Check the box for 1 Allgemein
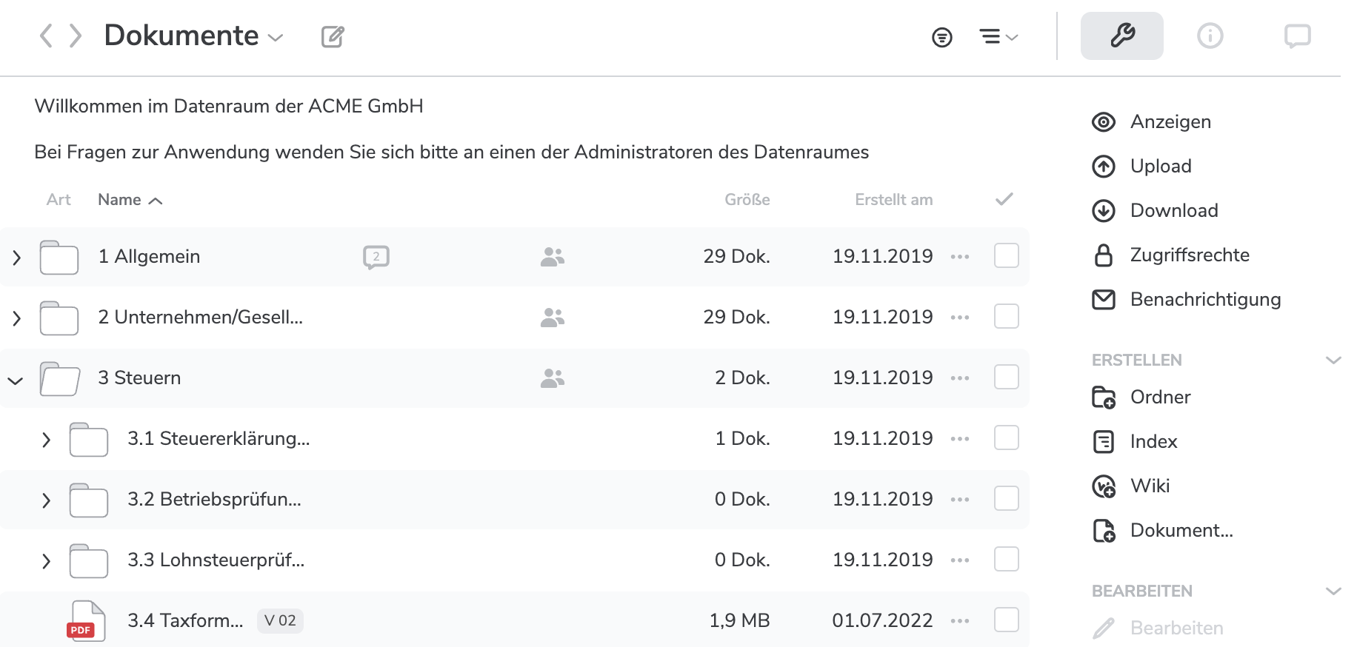The image size is (1357, 647). [x=1006, y=256]
